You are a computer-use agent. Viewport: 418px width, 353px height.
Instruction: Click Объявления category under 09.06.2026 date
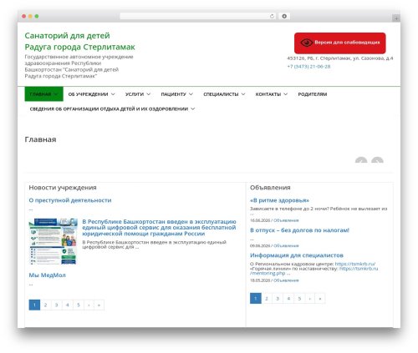286,245
